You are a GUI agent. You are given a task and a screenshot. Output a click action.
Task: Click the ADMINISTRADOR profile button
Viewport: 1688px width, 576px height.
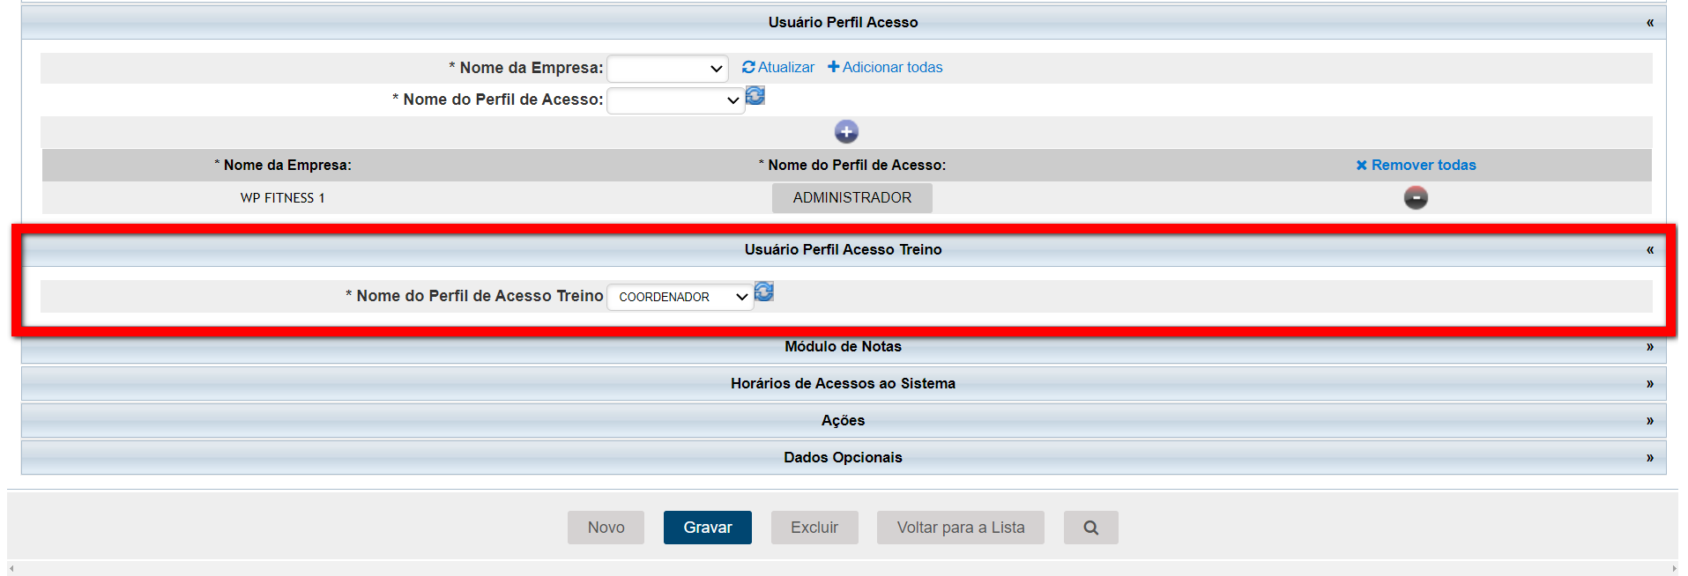(x=851, y=198)
